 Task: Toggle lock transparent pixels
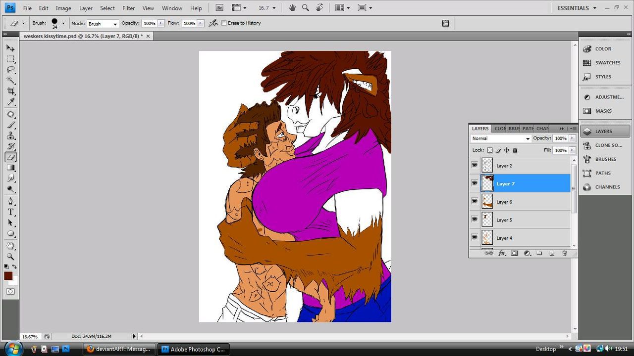coord(490,150)
